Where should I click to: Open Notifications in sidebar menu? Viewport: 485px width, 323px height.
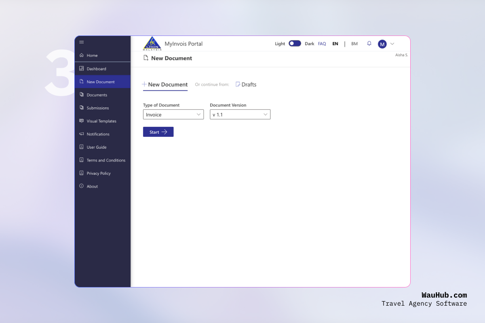[103, 134]
